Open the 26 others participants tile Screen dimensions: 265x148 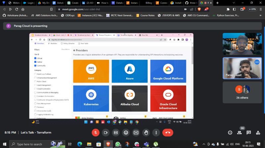point(242,92)
